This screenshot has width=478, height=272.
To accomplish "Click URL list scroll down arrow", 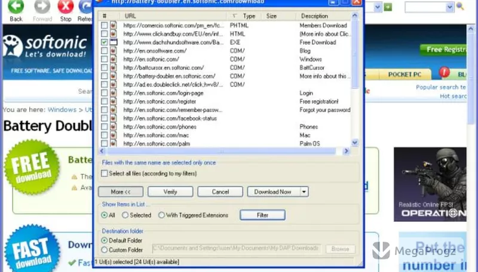I will tap(354, 143).
